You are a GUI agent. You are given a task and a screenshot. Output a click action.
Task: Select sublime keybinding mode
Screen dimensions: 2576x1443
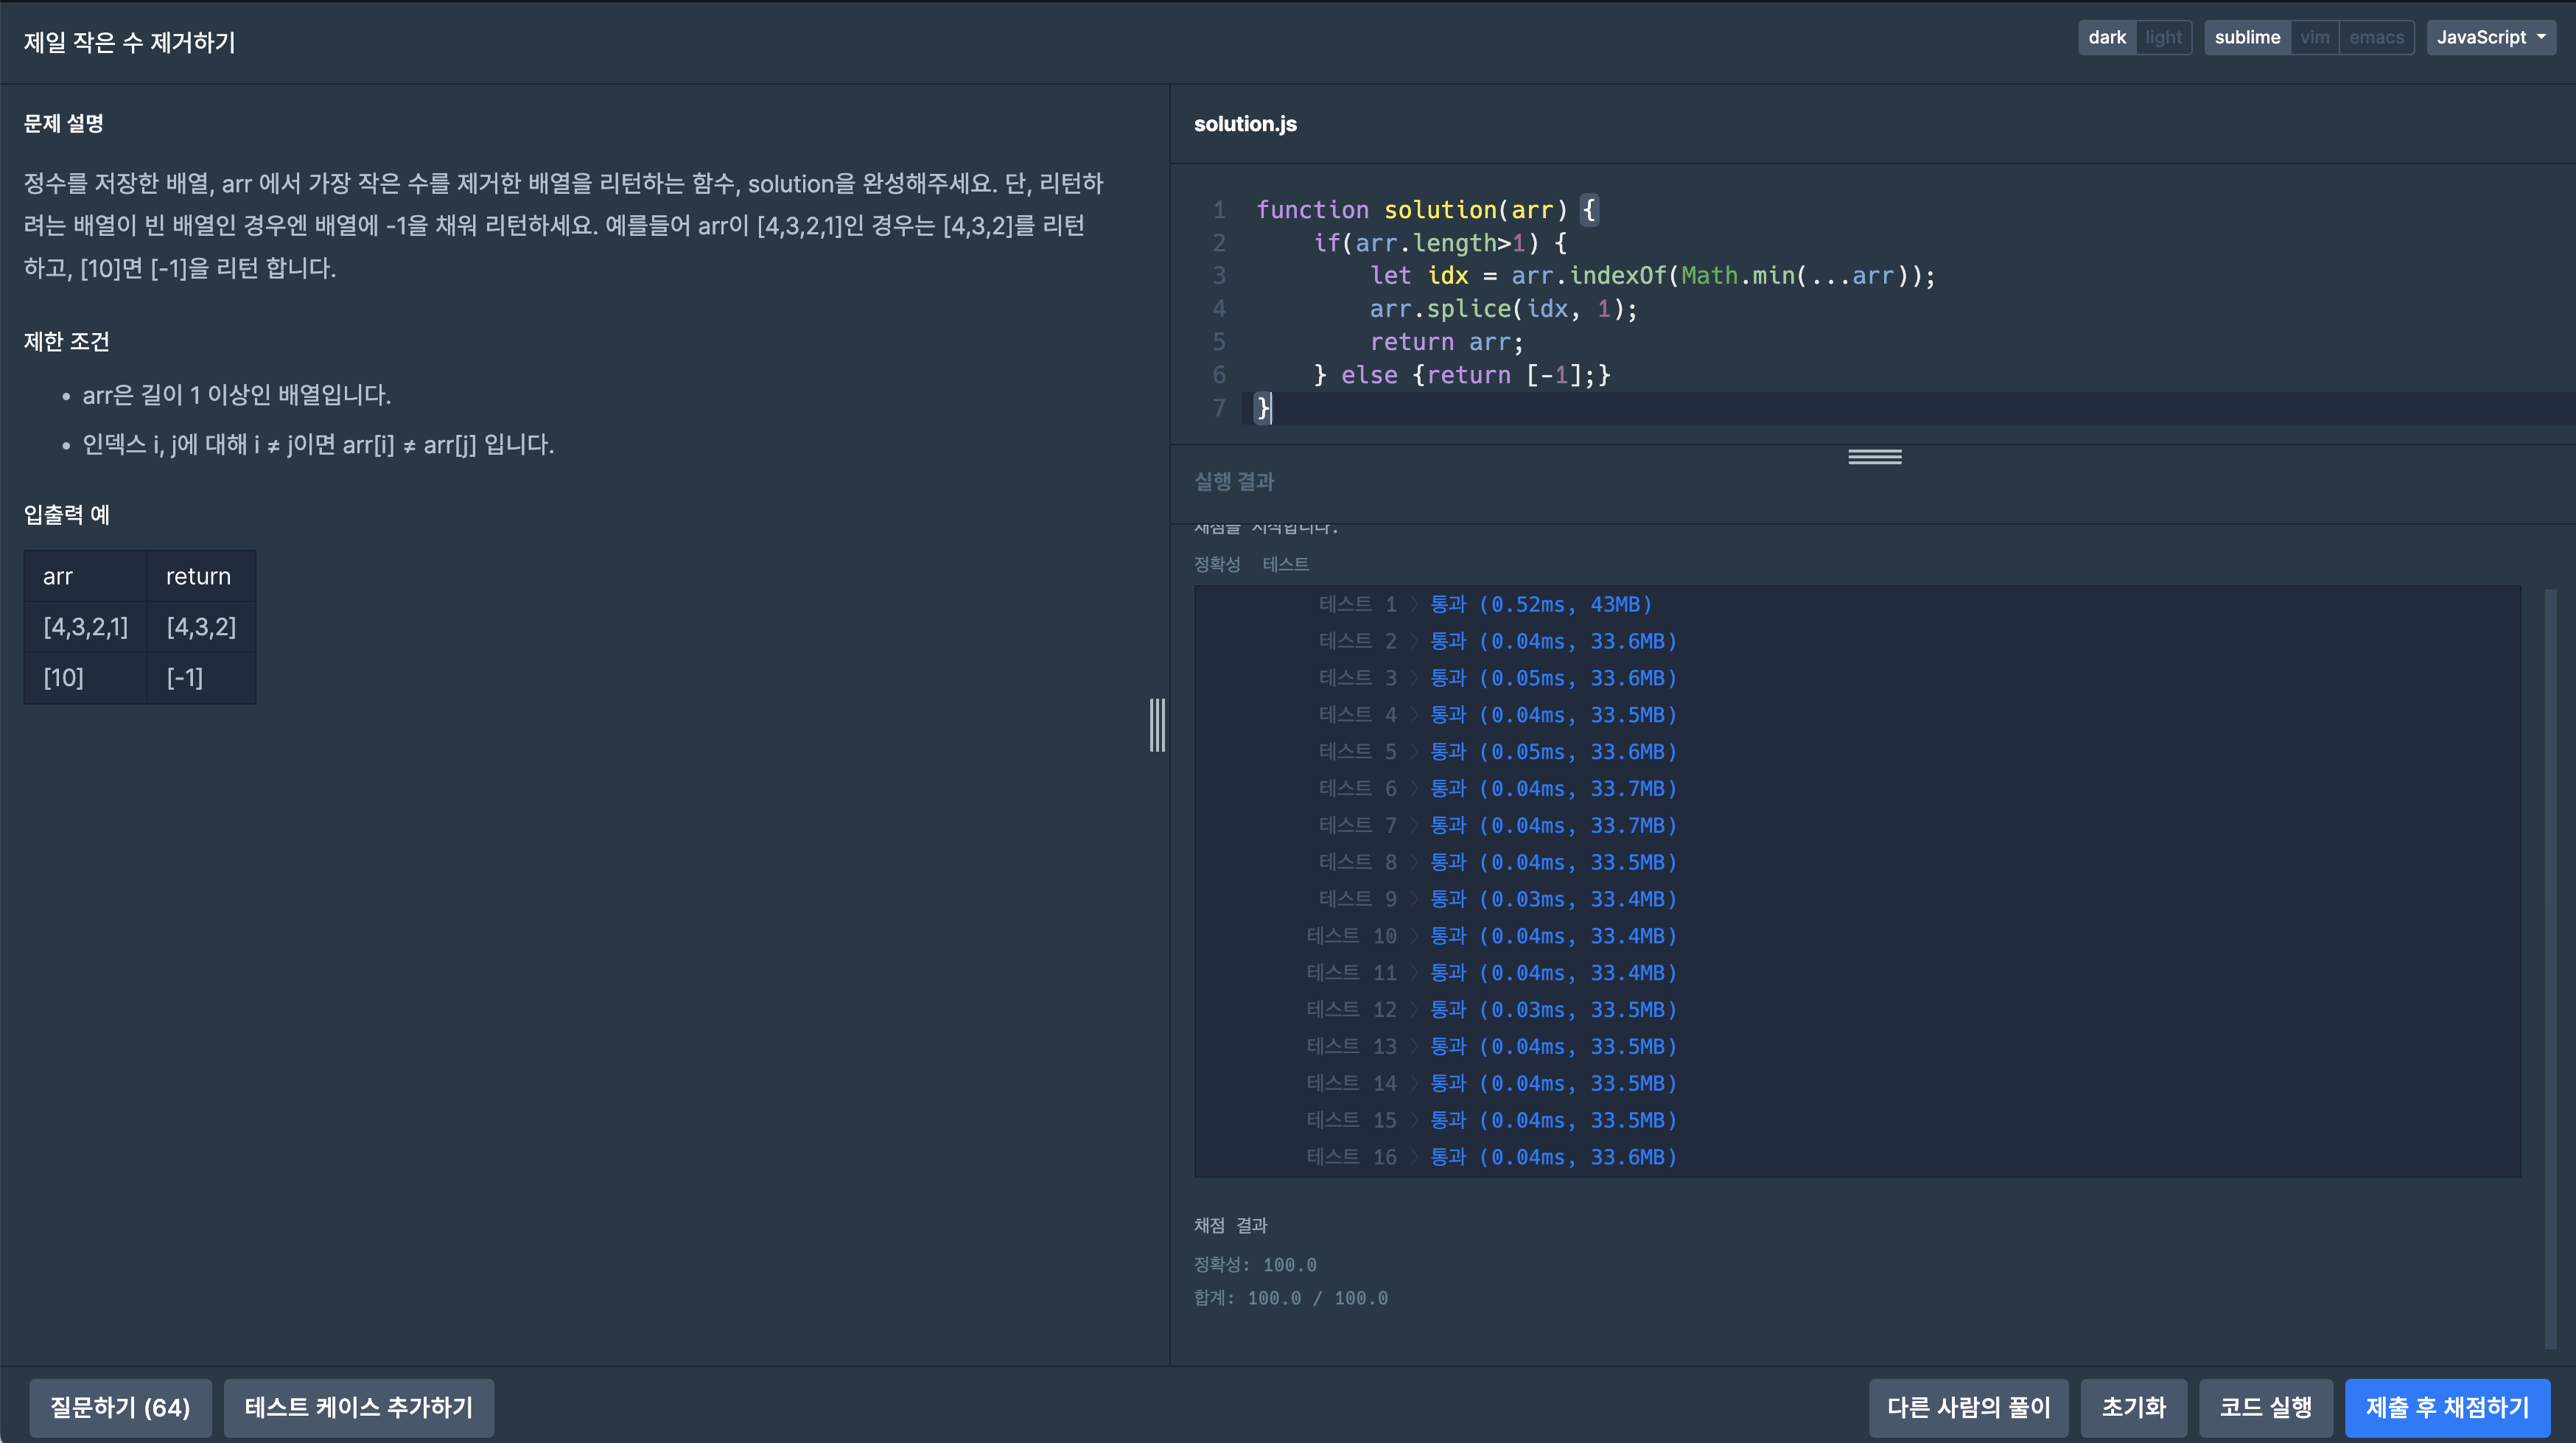tap(2247, 37)
